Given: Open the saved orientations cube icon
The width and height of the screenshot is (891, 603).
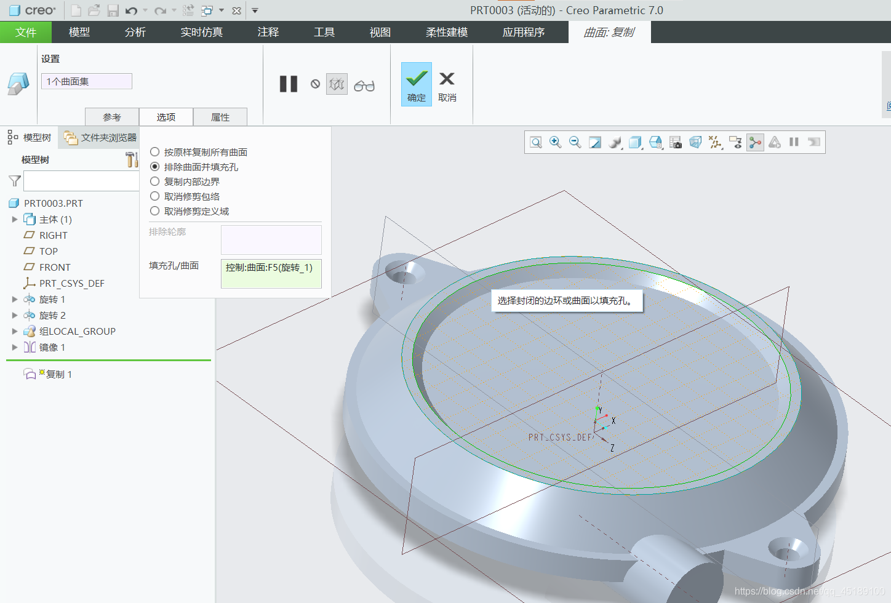Looking at the screenshot, I should 636,142.
